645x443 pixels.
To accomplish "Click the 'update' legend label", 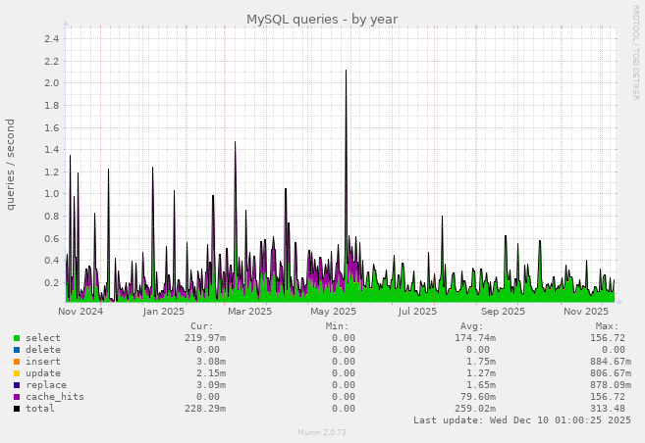I will point(43,373).
